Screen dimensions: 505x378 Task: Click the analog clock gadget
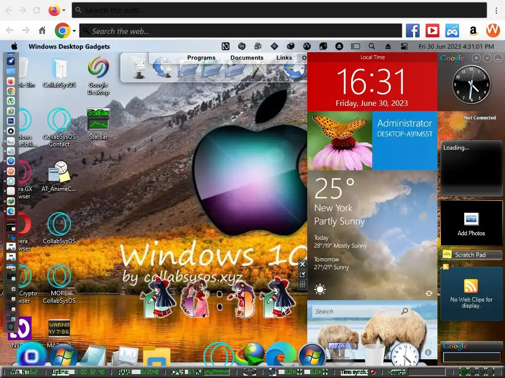(471, 84)
